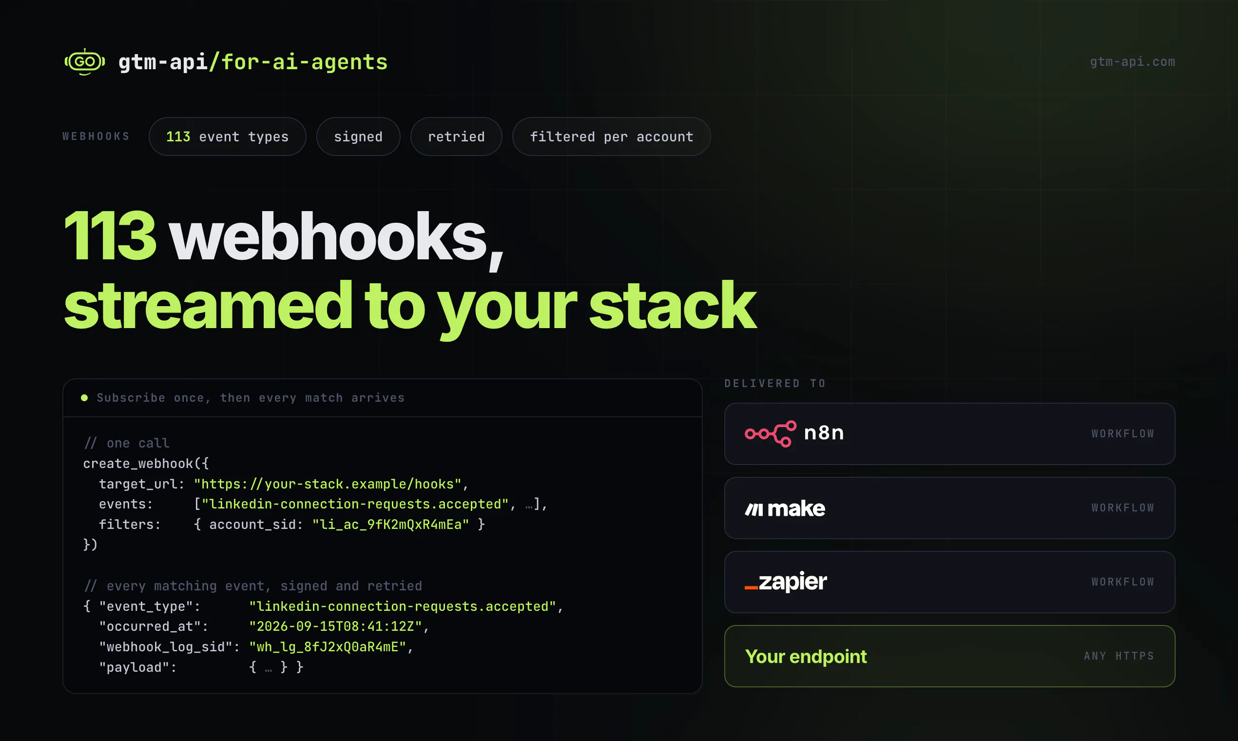Open the gtm-api.com link
The height and width of the screenshot is (741, 1238).
[1132, 62]
